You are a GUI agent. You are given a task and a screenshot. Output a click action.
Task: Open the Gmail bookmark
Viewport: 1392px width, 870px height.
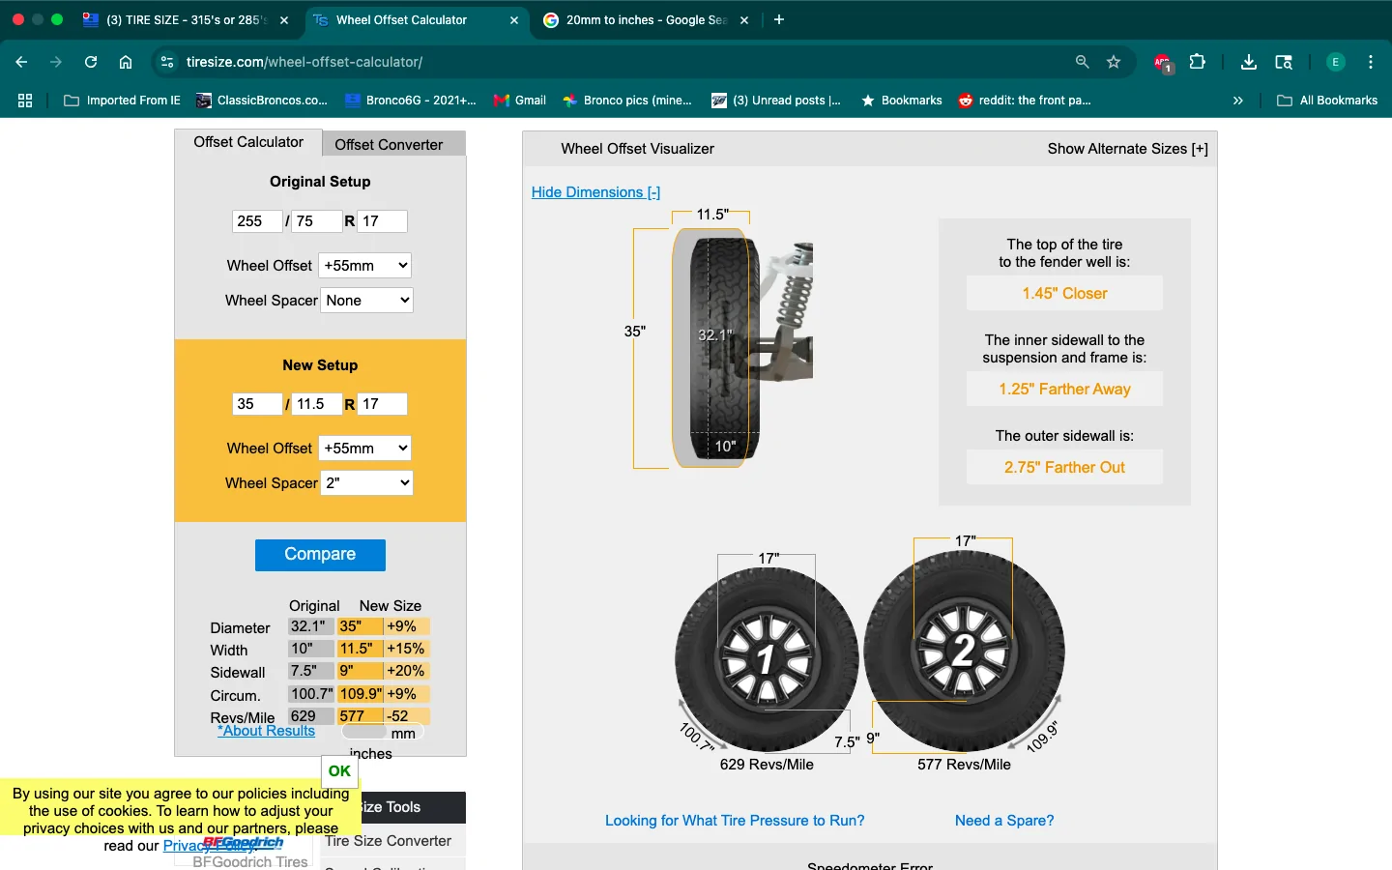coord(520,101)
